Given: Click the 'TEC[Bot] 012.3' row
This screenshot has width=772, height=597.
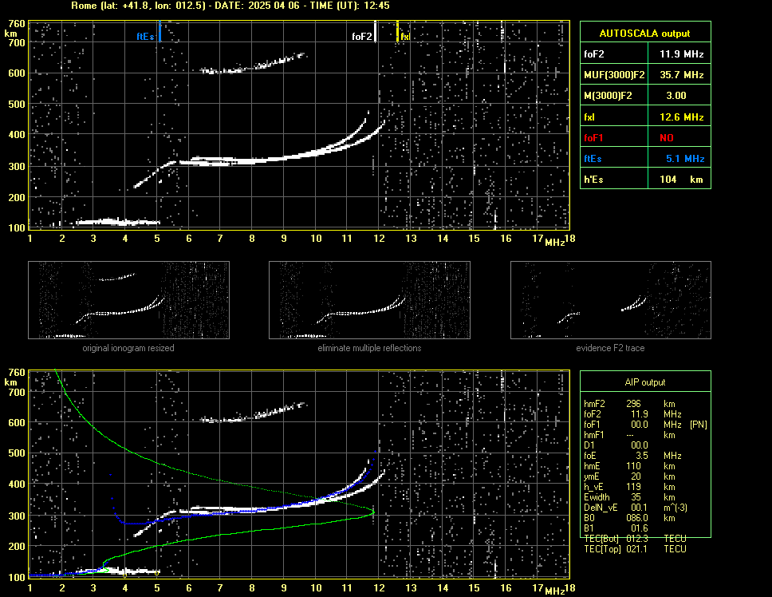Looking at the screenshot, I should click(635, 539).
